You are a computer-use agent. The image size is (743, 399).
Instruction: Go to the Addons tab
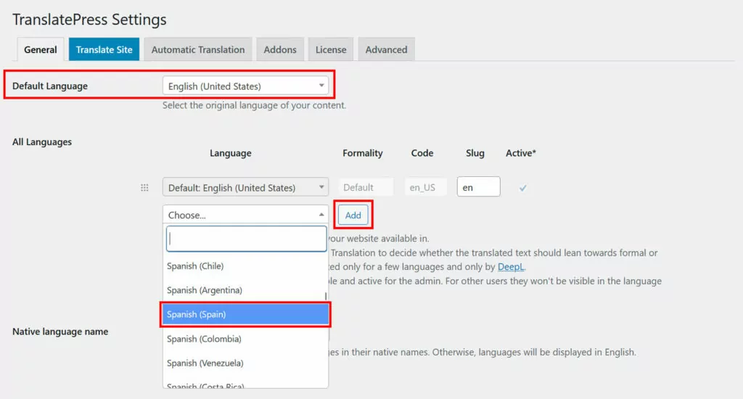280,49
